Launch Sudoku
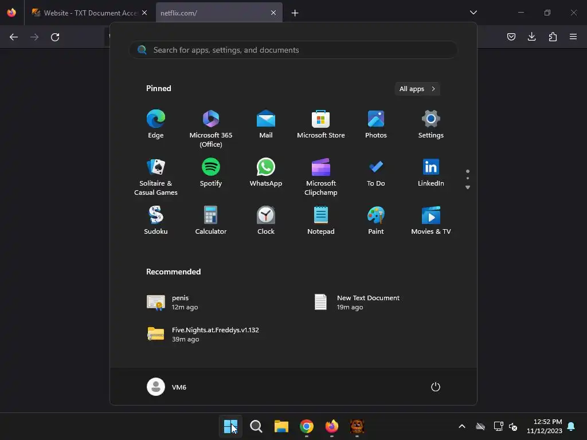This screenshot has width=587, height=440. click(x=156, y=221)
